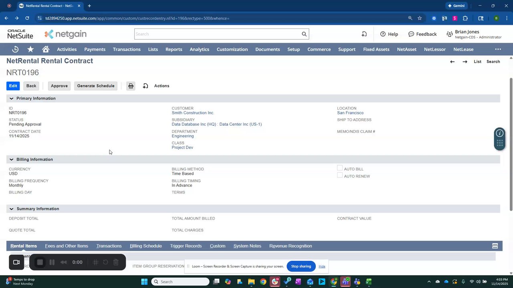Click the browser address bar URL
The image size is (513, 288).
[x=137, y=18]
